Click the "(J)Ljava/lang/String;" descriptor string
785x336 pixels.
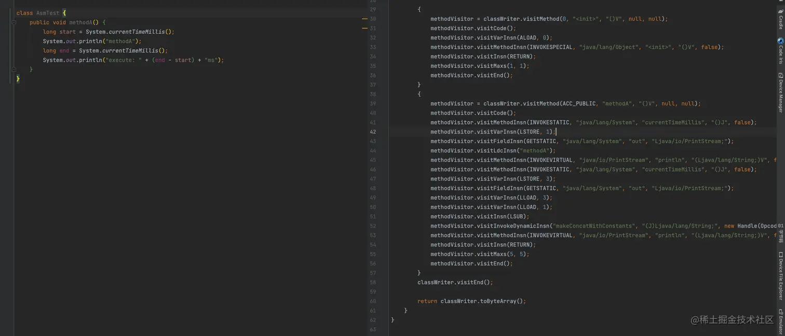[680, 226]
